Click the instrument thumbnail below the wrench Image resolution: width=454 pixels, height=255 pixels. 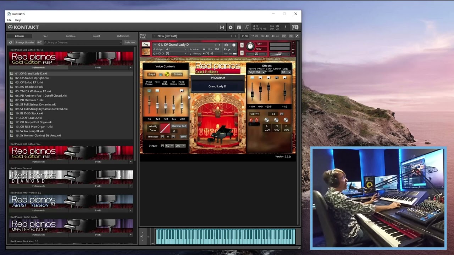click(x=146, y=52)
